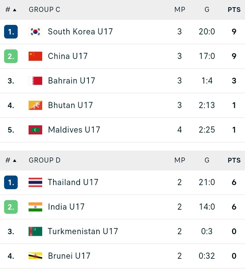Open India U17 team link
Image resolution: width=245 pixels, height=271 pixels.
(66, 207)
